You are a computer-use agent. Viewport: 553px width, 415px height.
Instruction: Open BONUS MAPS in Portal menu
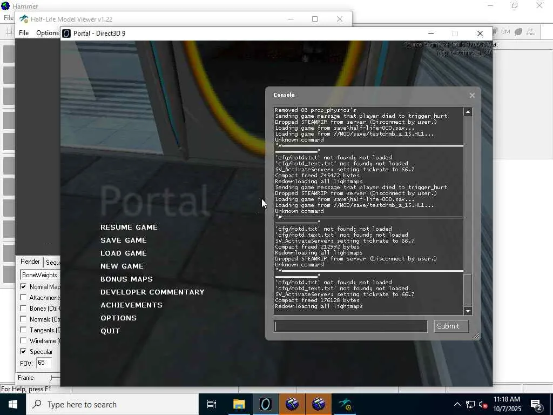pos(126,279)
